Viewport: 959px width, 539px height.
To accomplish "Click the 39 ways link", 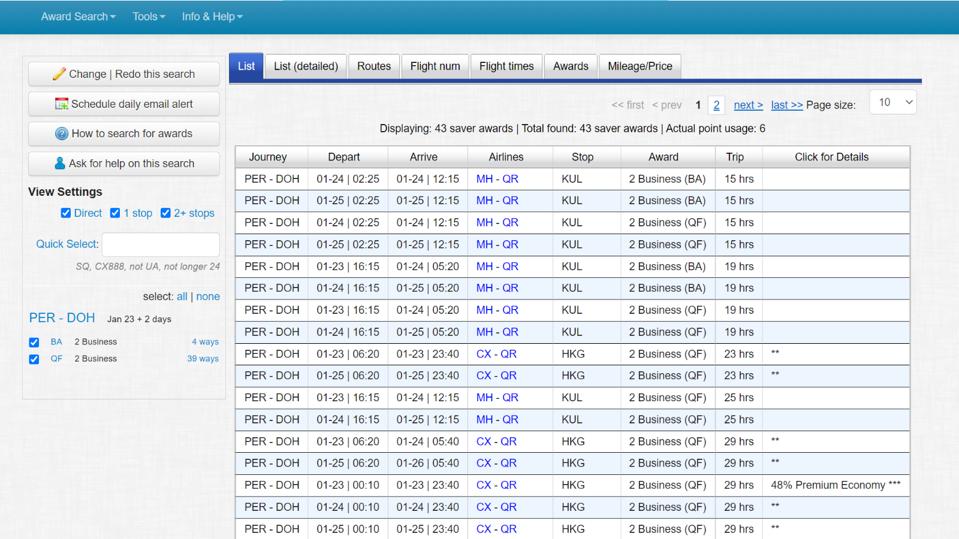I will pyautogui.click(x=203, y=359).
